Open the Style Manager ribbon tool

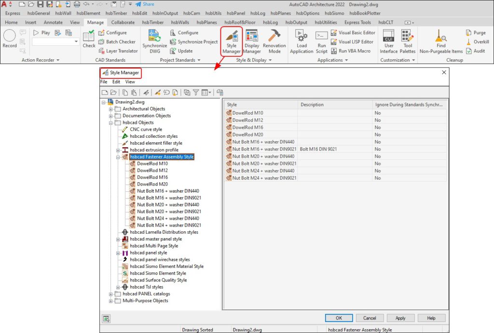(232, 42)
